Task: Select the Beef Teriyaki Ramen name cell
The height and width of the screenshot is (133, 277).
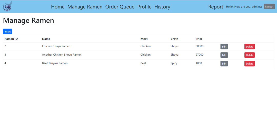Action: pos(55,63)
